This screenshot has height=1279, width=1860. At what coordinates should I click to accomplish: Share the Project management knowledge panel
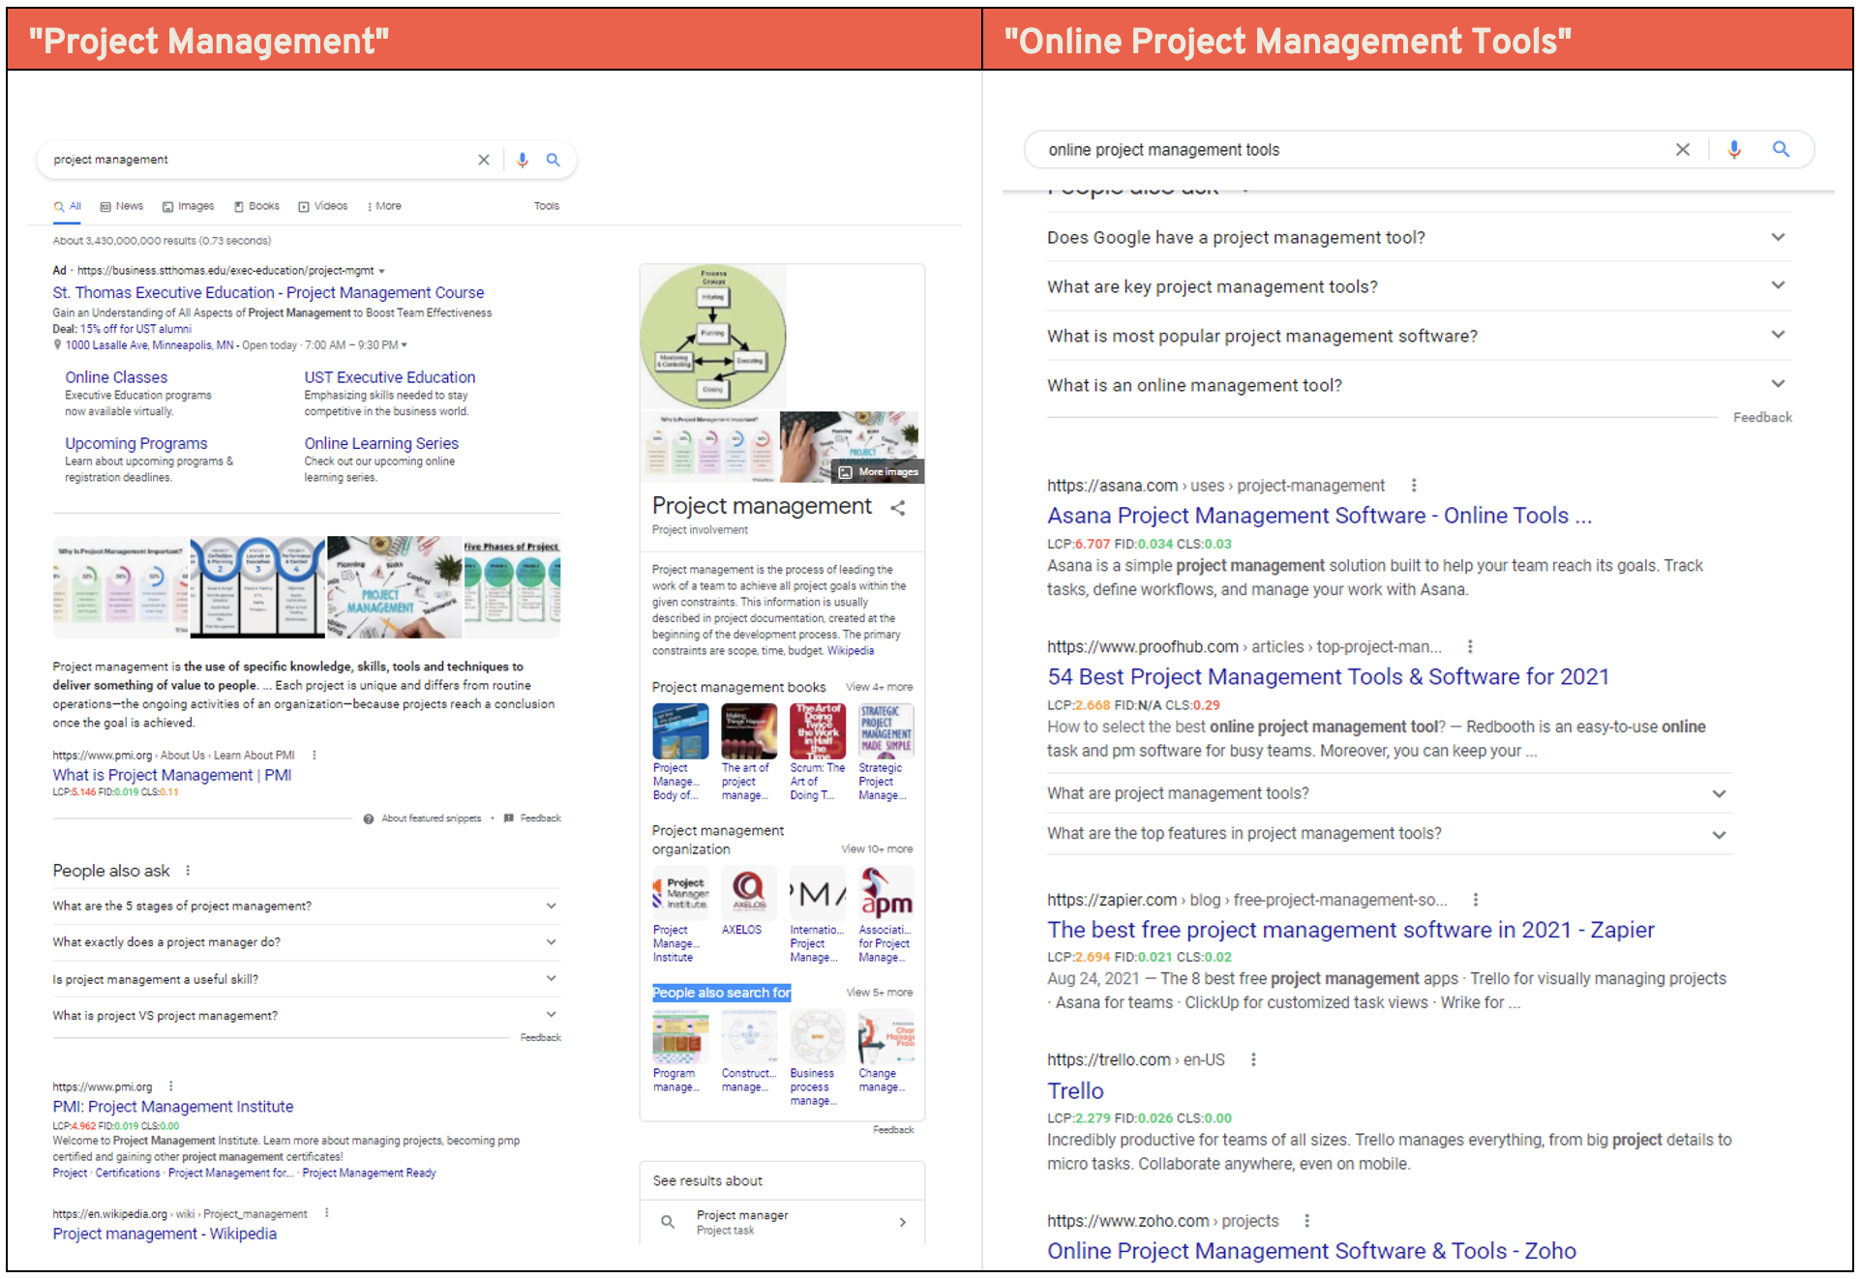click(898, 508)
